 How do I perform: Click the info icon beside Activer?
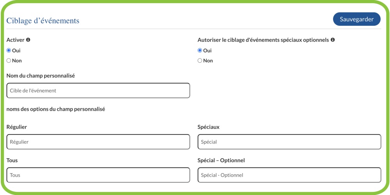click(x=28, y=40)
